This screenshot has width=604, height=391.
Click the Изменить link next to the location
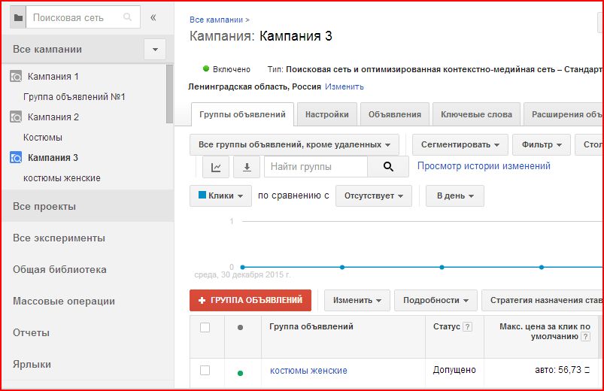pyautogui.click(x=344, y=86)
